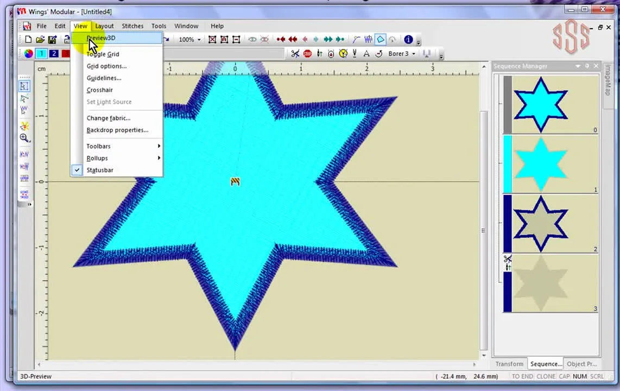Close the Sequence Manager panel
The height and width of the screenshot is (391, 620).
(596, 66)
